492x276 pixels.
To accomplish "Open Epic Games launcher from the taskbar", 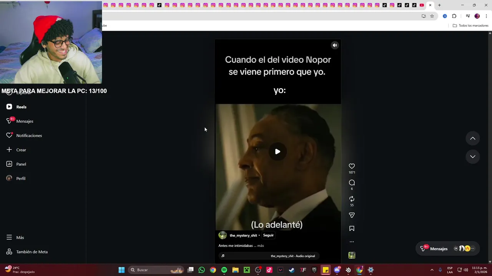I will coord(314,270).
